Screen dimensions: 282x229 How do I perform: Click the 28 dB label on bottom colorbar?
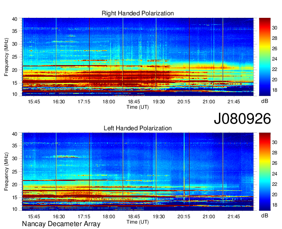tap(275, 153)
